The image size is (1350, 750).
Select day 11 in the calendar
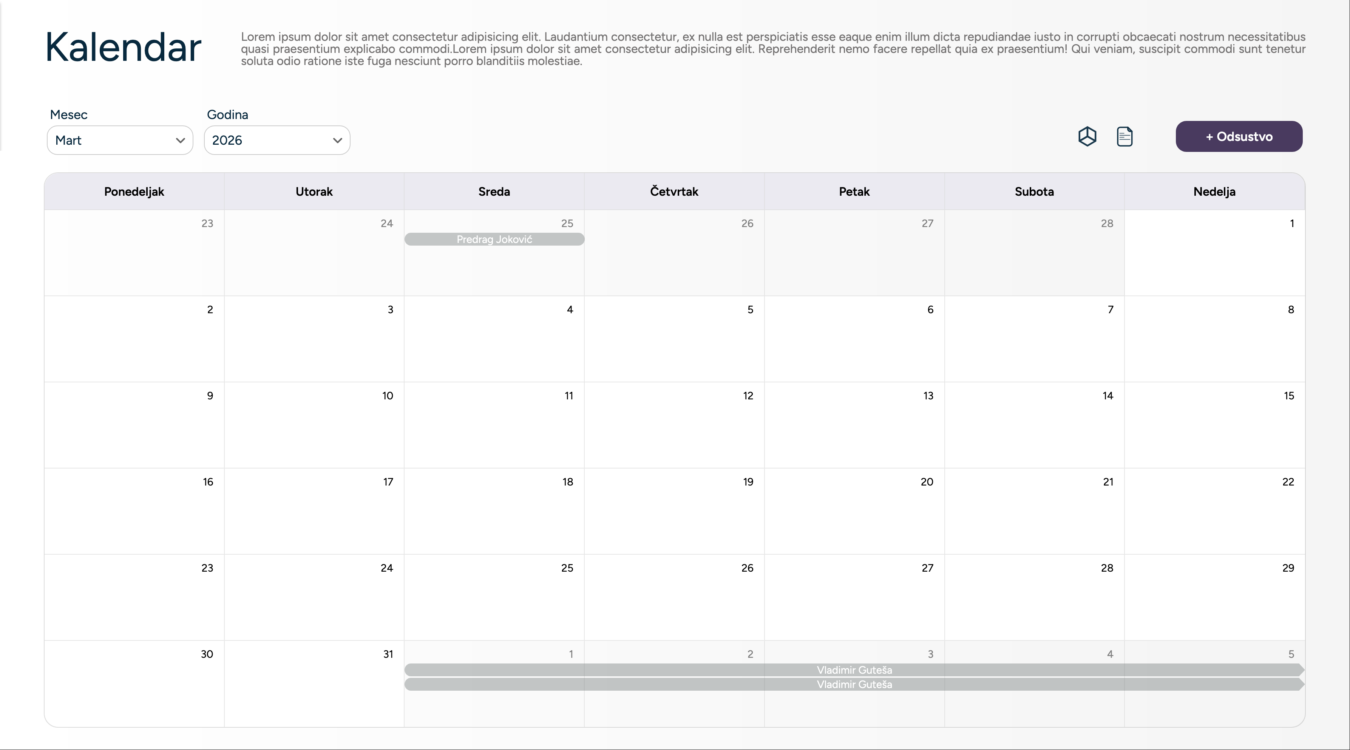click(x=494, y=425)
